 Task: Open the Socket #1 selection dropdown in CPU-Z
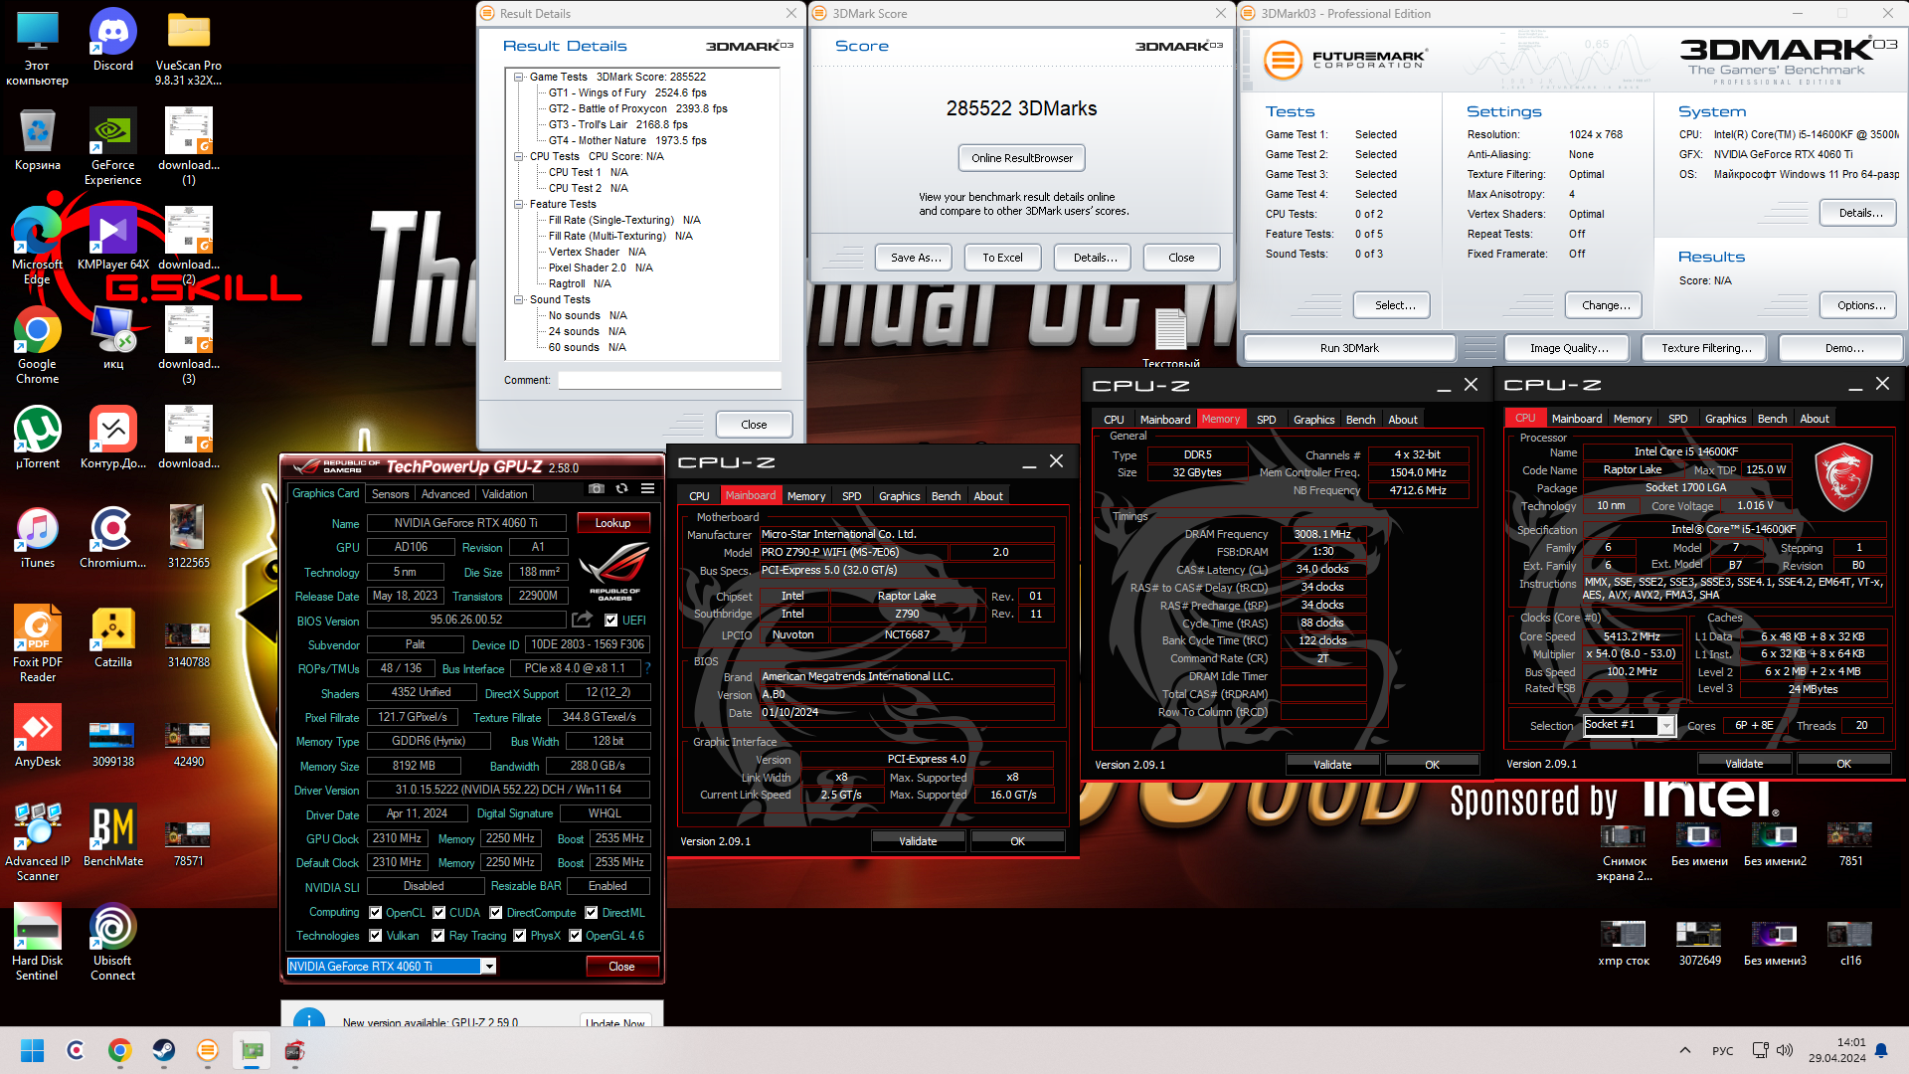pyautogui.click(x=1665, y=726)
